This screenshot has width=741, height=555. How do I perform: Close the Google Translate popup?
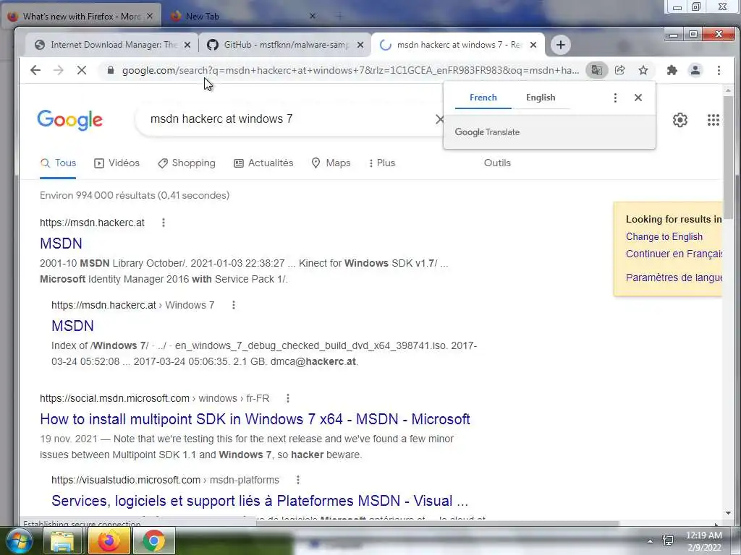click(638, 98)
